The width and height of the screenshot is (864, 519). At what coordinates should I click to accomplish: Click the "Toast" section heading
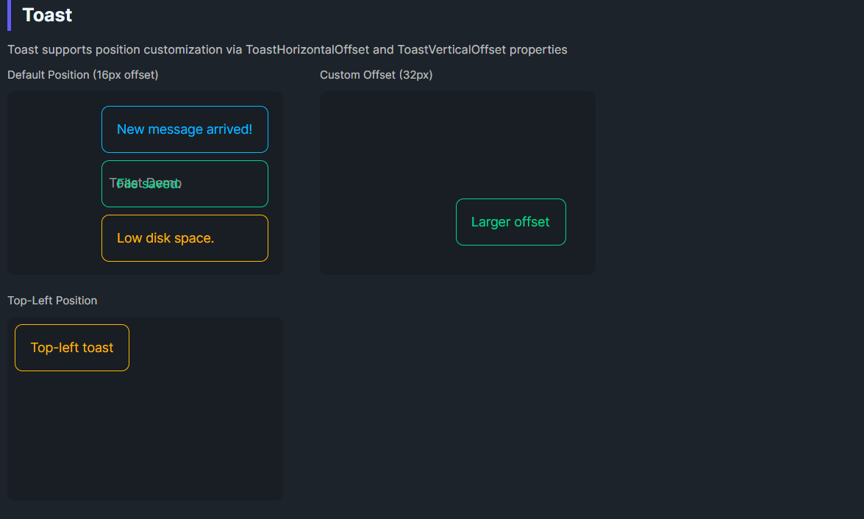[47, 15]
